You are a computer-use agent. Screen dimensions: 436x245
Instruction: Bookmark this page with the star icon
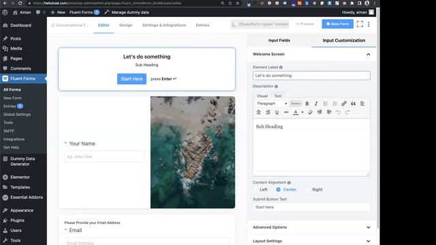238,3
